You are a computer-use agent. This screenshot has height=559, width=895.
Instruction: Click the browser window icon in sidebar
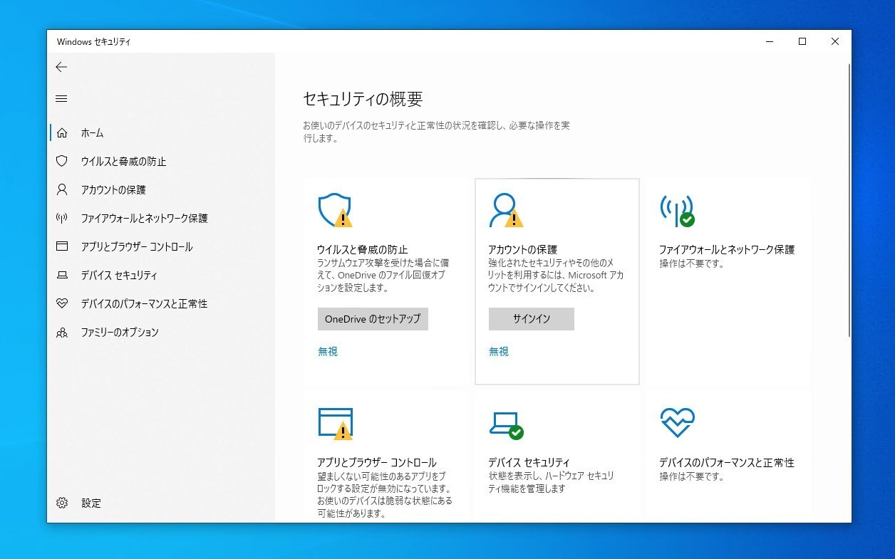coord(62,247)
